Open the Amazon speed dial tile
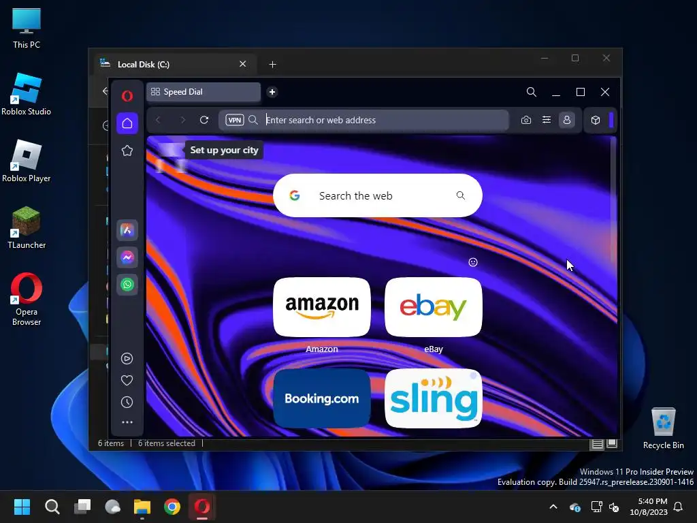This screenshot has height=523, width=697. click(x=322, y=307)
